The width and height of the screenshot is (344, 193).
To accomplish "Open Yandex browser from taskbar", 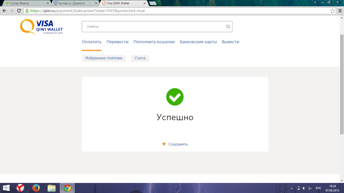I will (20, 188).
